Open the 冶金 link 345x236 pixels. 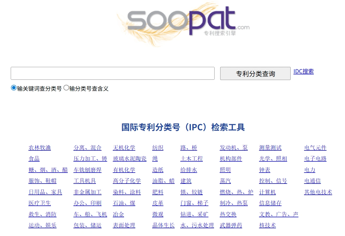tap(118, 214)
